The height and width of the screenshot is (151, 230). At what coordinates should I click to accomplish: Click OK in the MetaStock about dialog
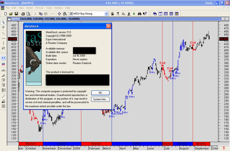click(x=100, y=93)
